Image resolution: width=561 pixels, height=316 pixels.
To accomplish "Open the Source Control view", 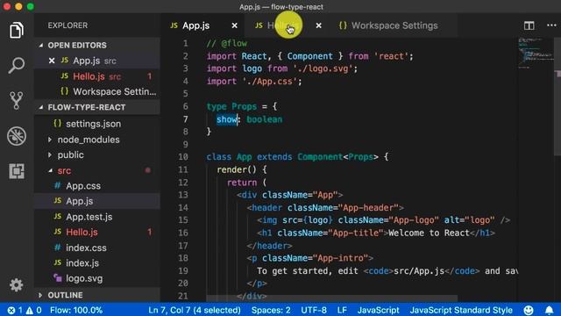I will click(x=17, y=100).
